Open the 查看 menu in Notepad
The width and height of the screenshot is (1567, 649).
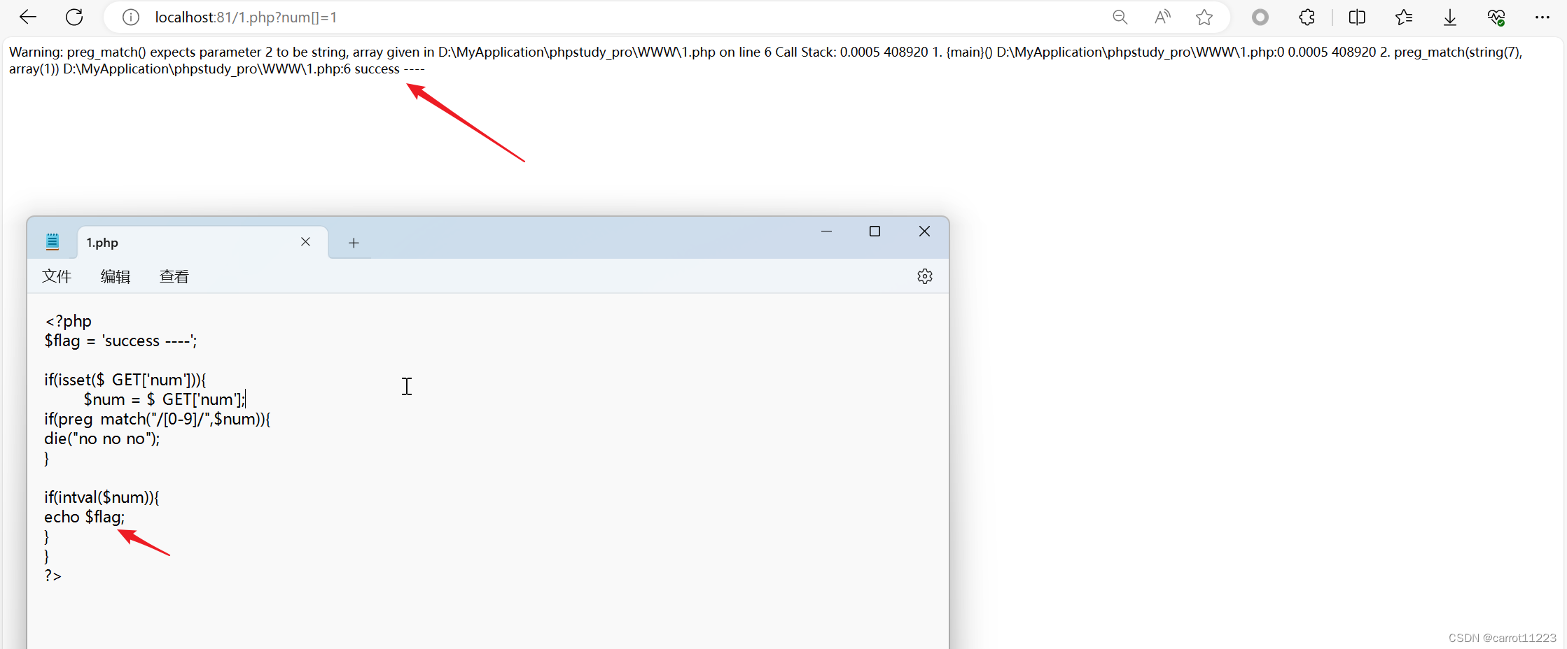(174, 276)
